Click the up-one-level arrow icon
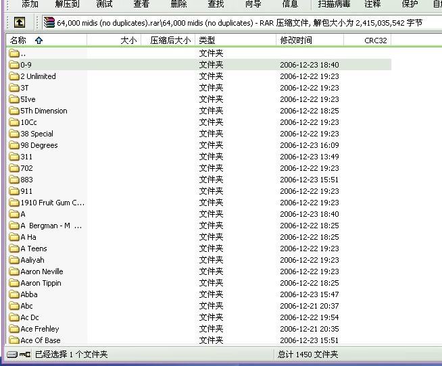This screenshot has width=442, height=366. (x=20, y=22)
